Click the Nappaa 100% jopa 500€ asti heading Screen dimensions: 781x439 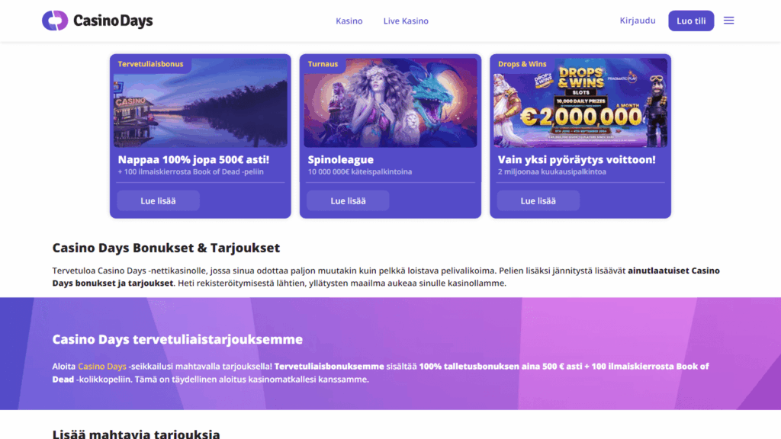[x=194, y=160]
